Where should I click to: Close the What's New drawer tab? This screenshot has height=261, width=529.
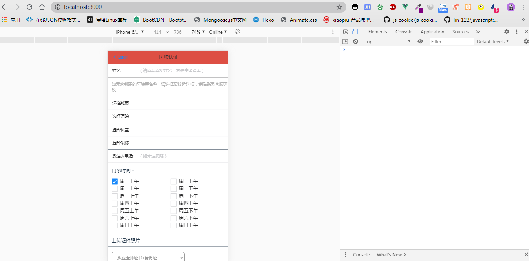click(x=405, y=254)
